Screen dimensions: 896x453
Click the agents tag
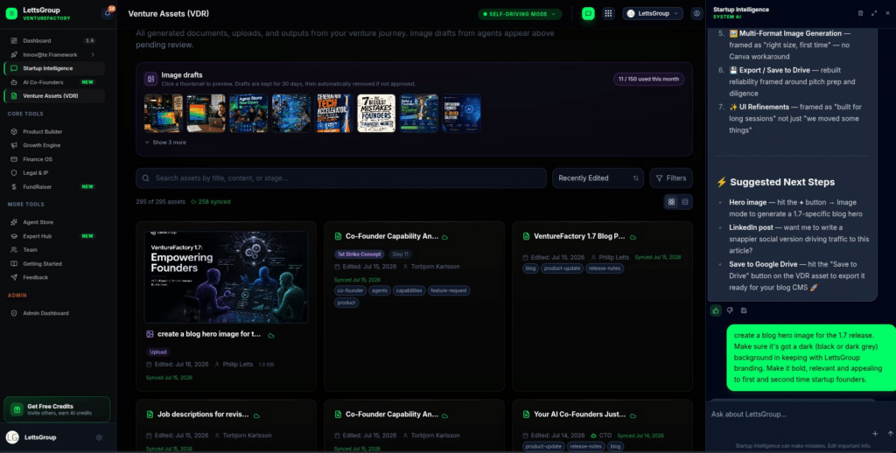380,290
